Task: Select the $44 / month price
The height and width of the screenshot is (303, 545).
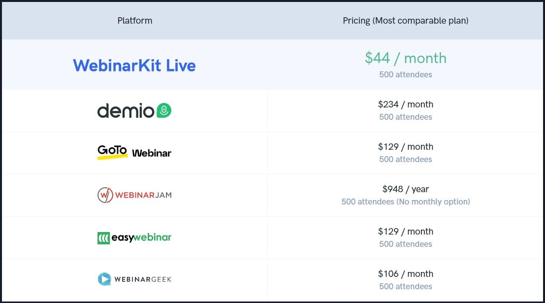Action: pyautogui.click(x=406, y=58)
